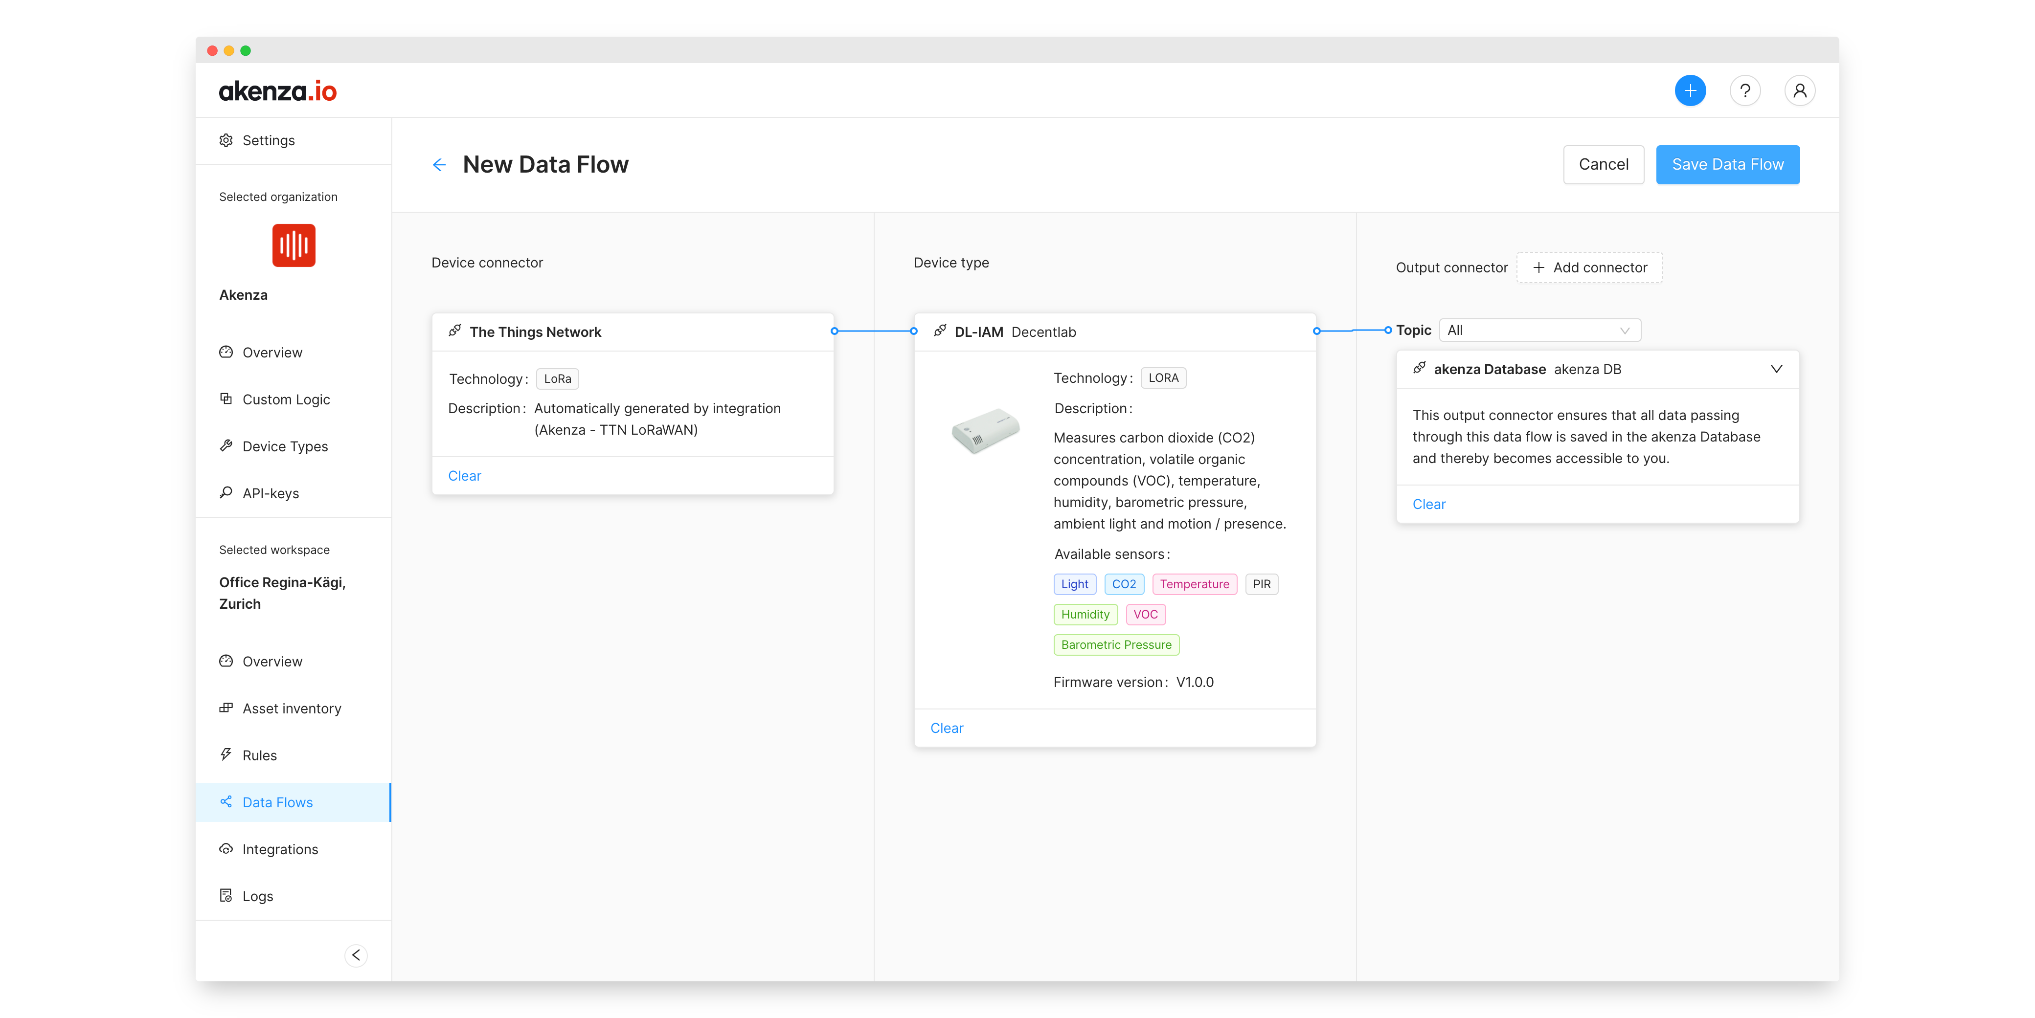
Task: Clear the akenza Database output connector
Action: tap(1428, 505)
